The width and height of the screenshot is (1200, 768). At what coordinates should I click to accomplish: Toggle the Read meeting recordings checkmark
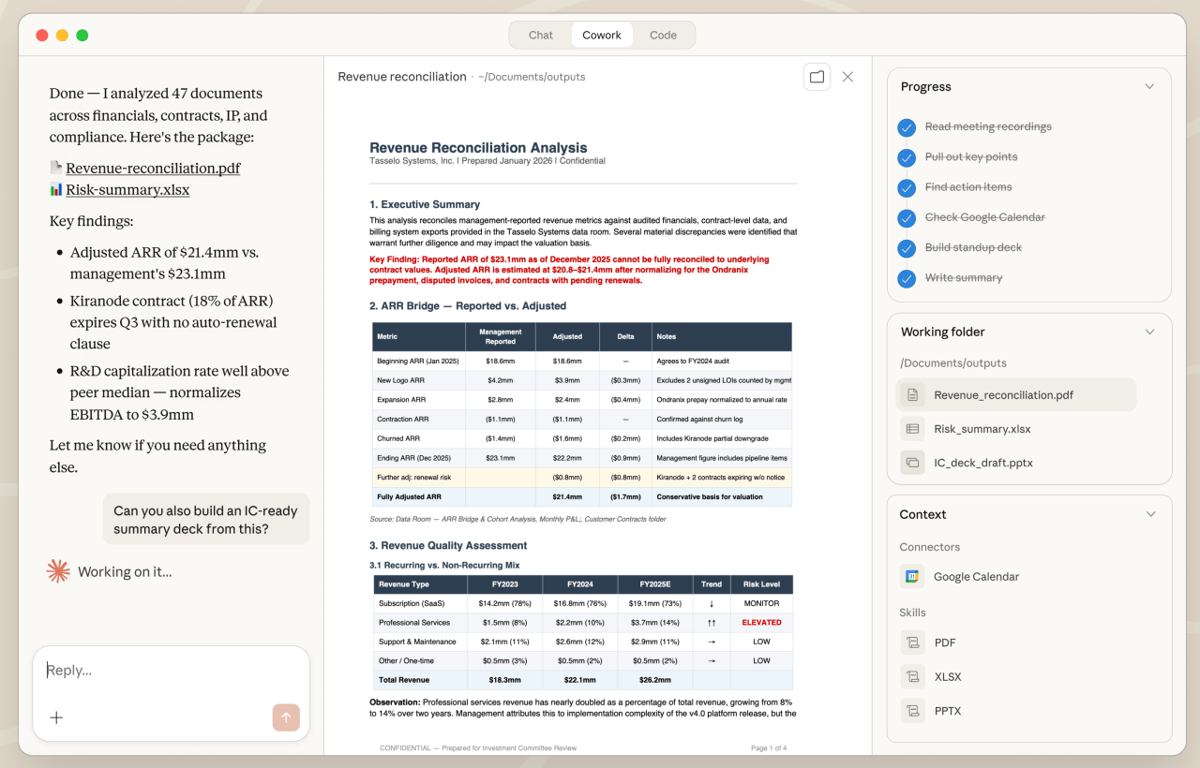907,127
